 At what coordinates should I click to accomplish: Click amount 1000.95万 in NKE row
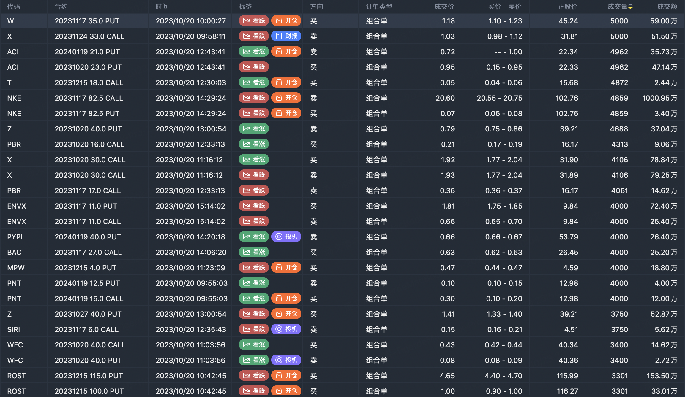tap(660, 98)
